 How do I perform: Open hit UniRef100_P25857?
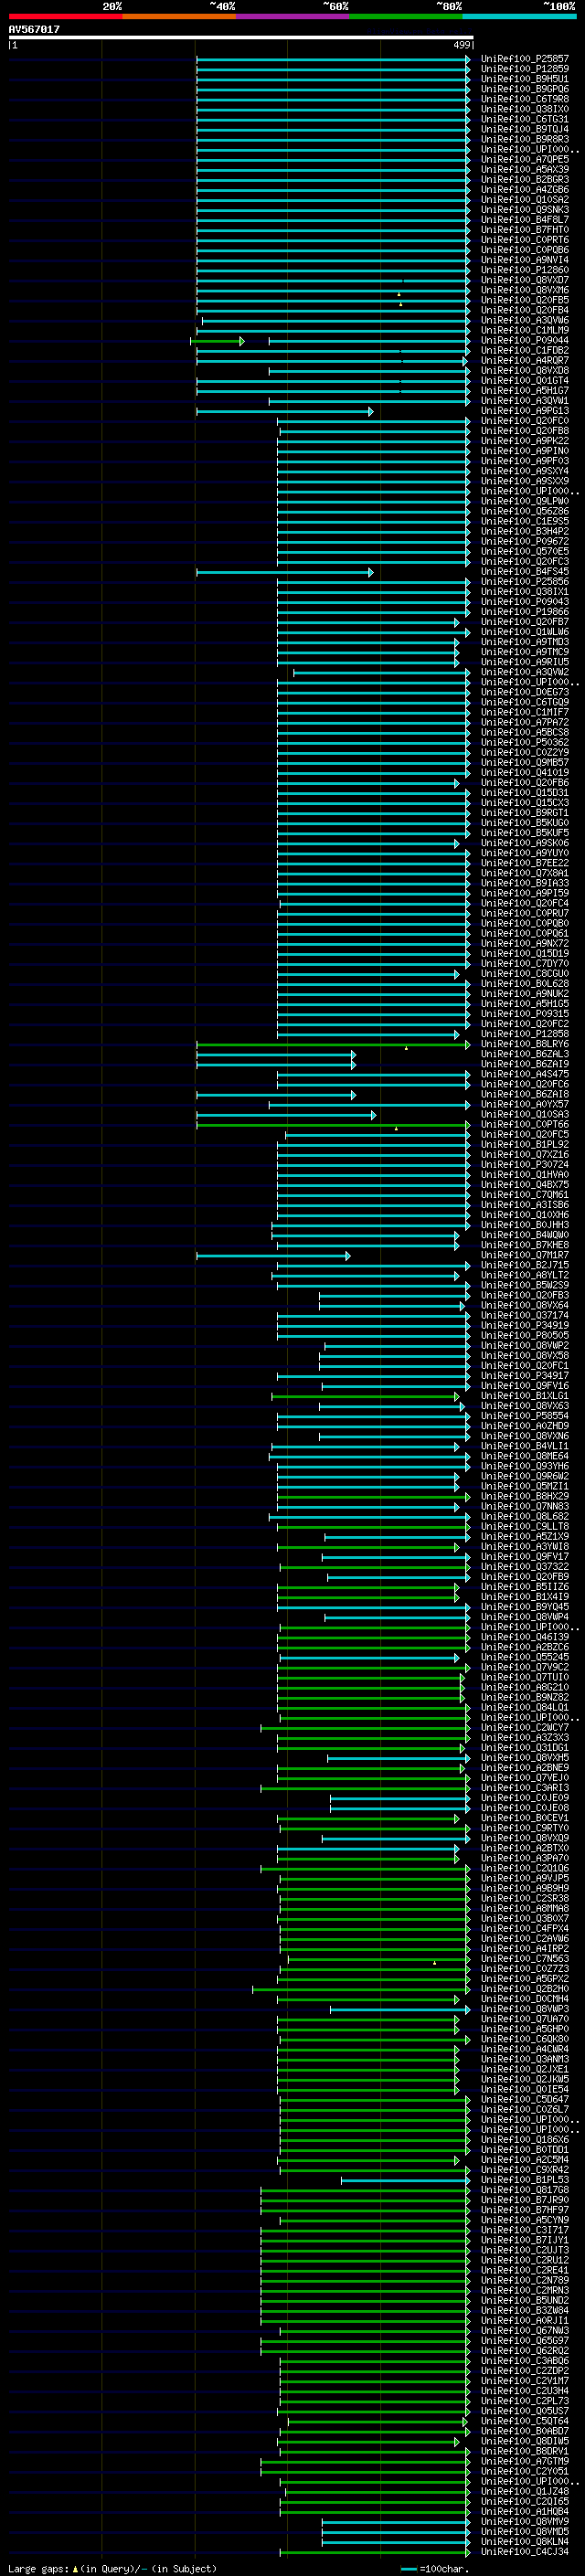point(524,59)
